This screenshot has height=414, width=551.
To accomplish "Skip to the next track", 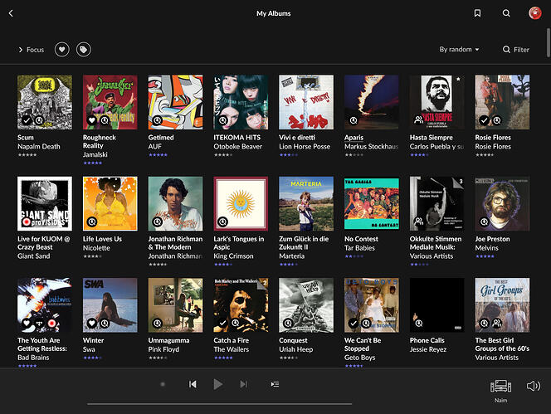I will tap(243, 384).
